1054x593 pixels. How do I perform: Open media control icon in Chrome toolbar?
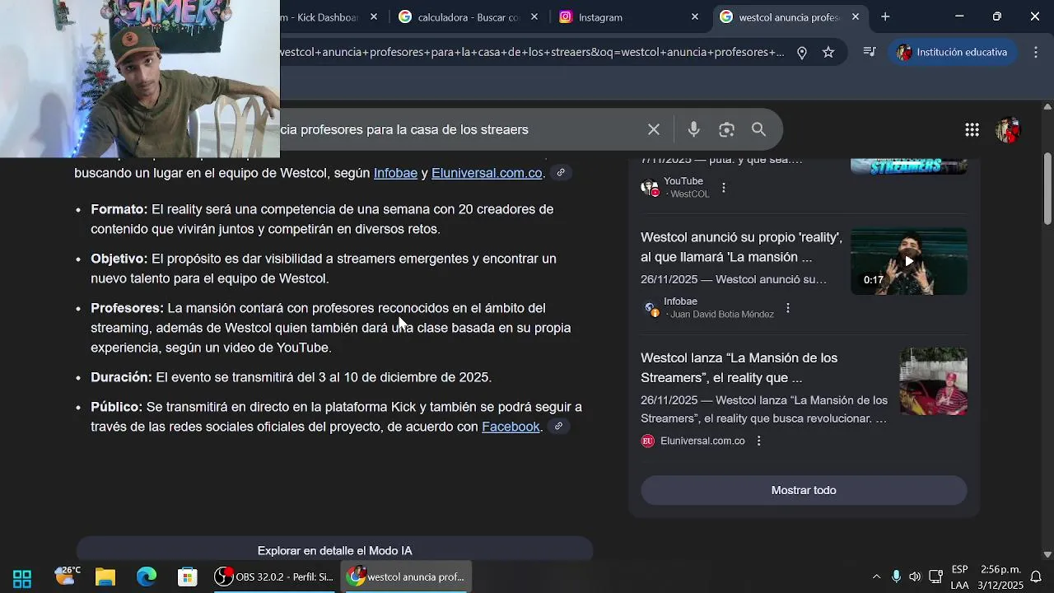tap(870, 52)
